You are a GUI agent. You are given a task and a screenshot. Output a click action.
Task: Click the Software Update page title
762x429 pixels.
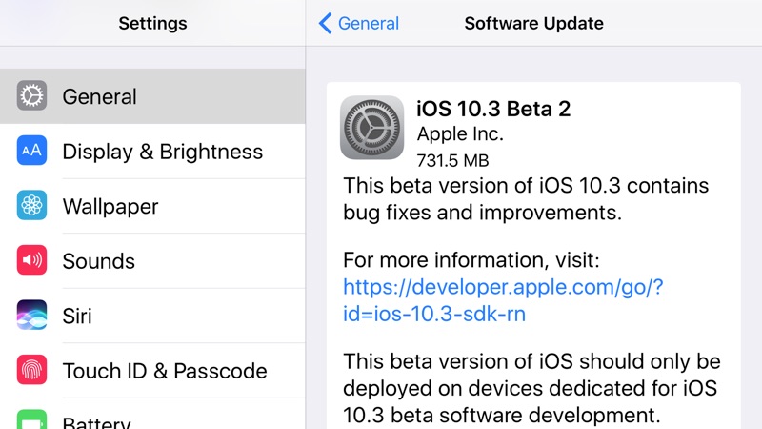(x=533, y=23)
